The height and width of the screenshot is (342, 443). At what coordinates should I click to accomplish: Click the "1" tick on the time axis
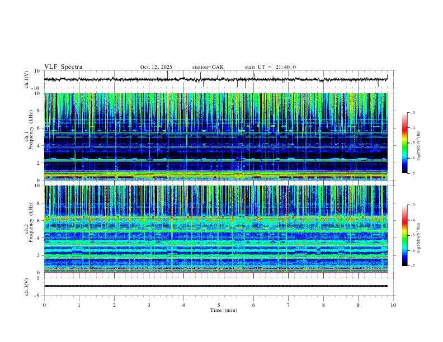(79, 305)
